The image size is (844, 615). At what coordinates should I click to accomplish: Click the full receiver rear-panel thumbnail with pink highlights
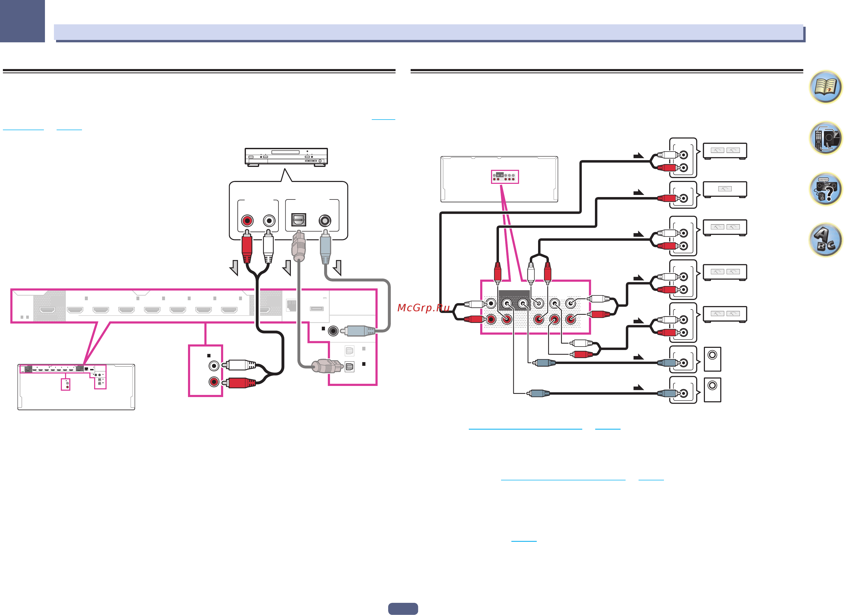click(76, 387)
